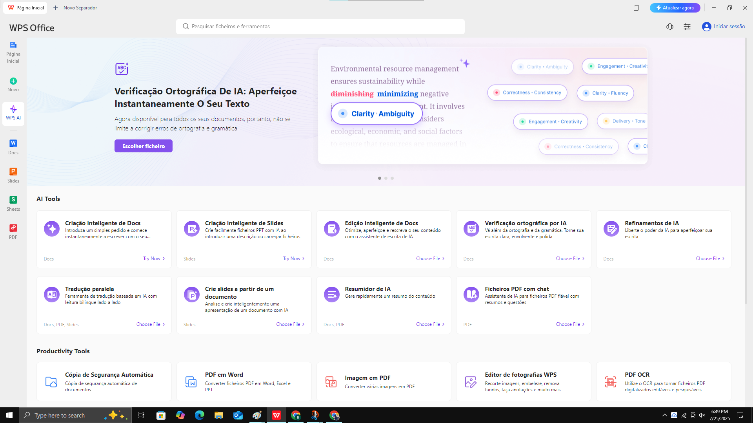Viewport: 753px width, 423px height.
Task: Click Edição inteligente de Docs icon
Action: point(331,228)
